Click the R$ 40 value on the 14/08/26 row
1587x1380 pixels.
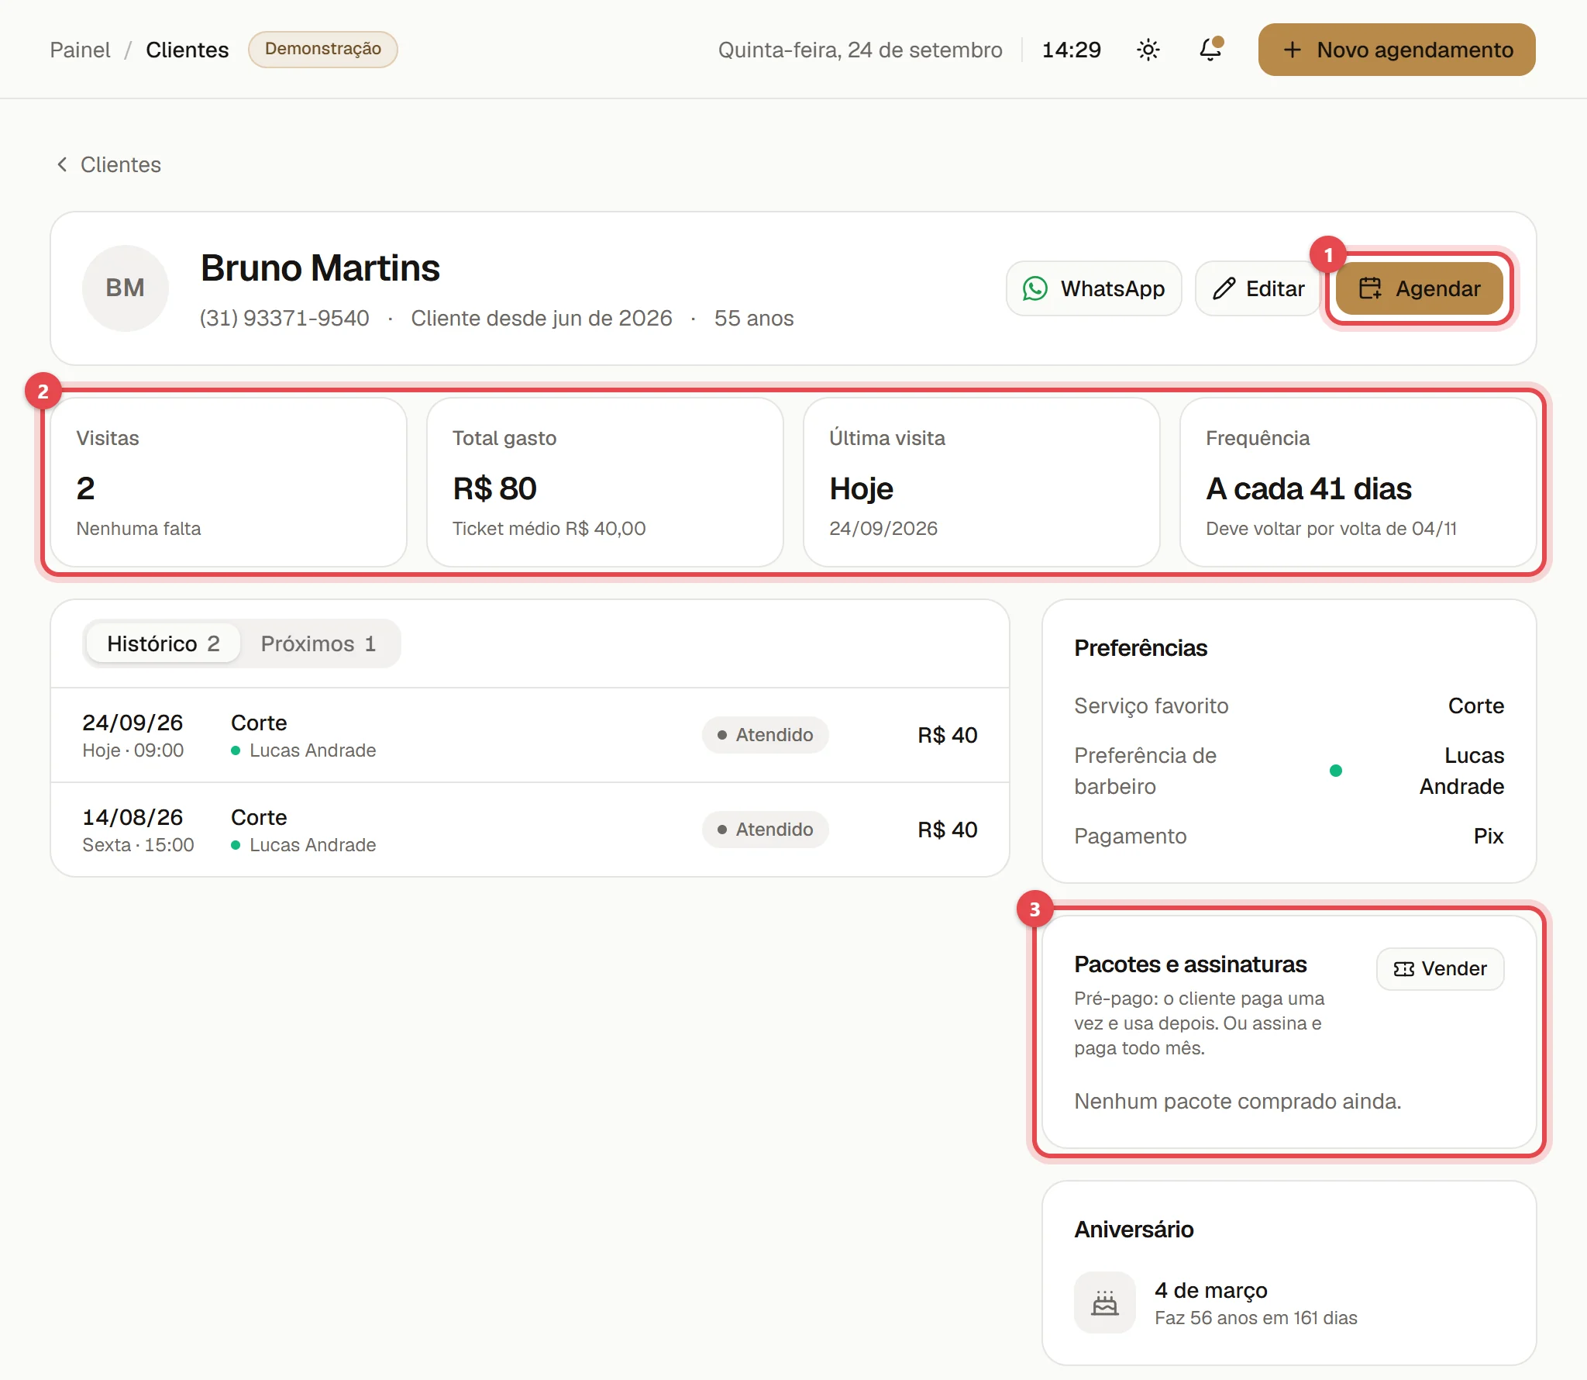click(948, 830)
